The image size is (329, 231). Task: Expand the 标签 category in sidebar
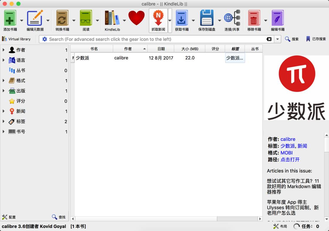[4, 122]
